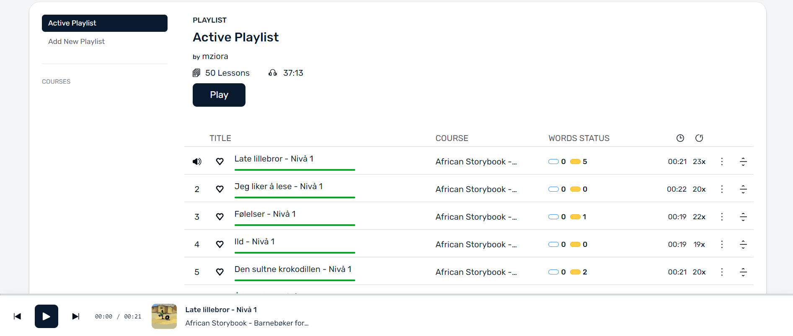Click reorder handle on Jeg liker å lese
This screenshot has height=336, width=793.
(x=743, y=189)
